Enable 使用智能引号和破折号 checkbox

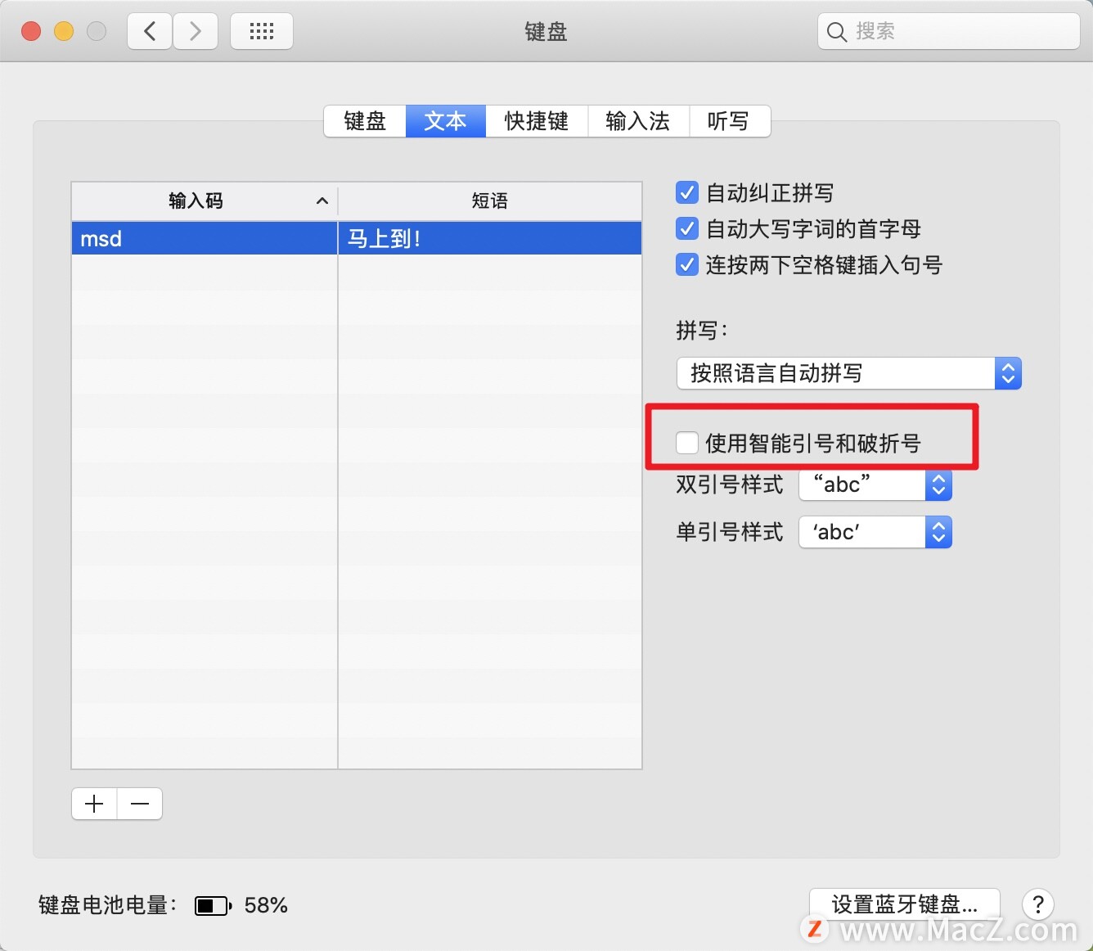pos(687,443)
